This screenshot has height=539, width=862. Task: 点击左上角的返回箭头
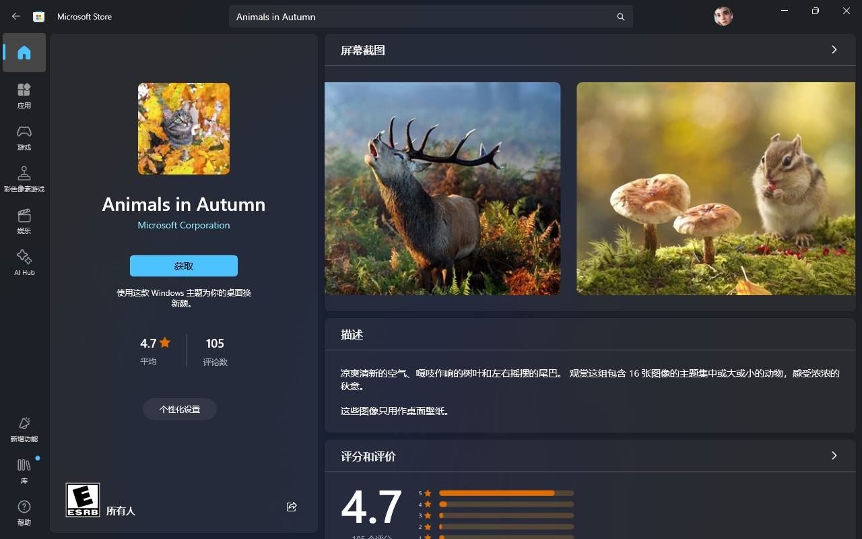pos(15,16)
